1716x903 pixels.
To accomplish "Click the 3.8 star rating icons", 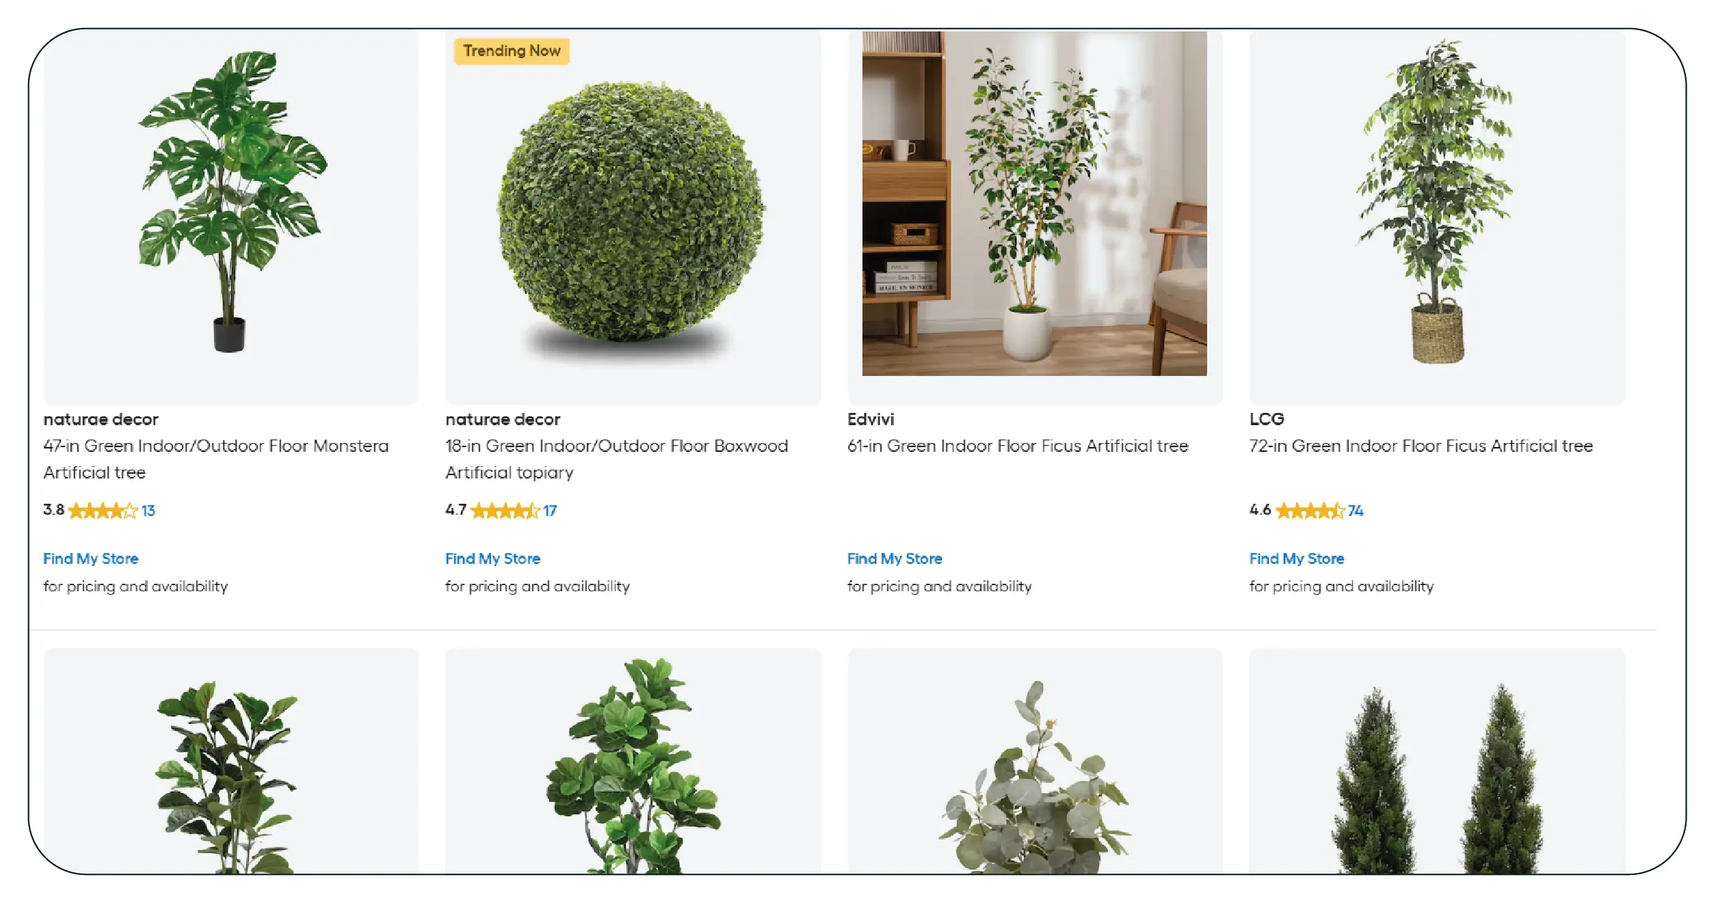I will pos(103,511).
